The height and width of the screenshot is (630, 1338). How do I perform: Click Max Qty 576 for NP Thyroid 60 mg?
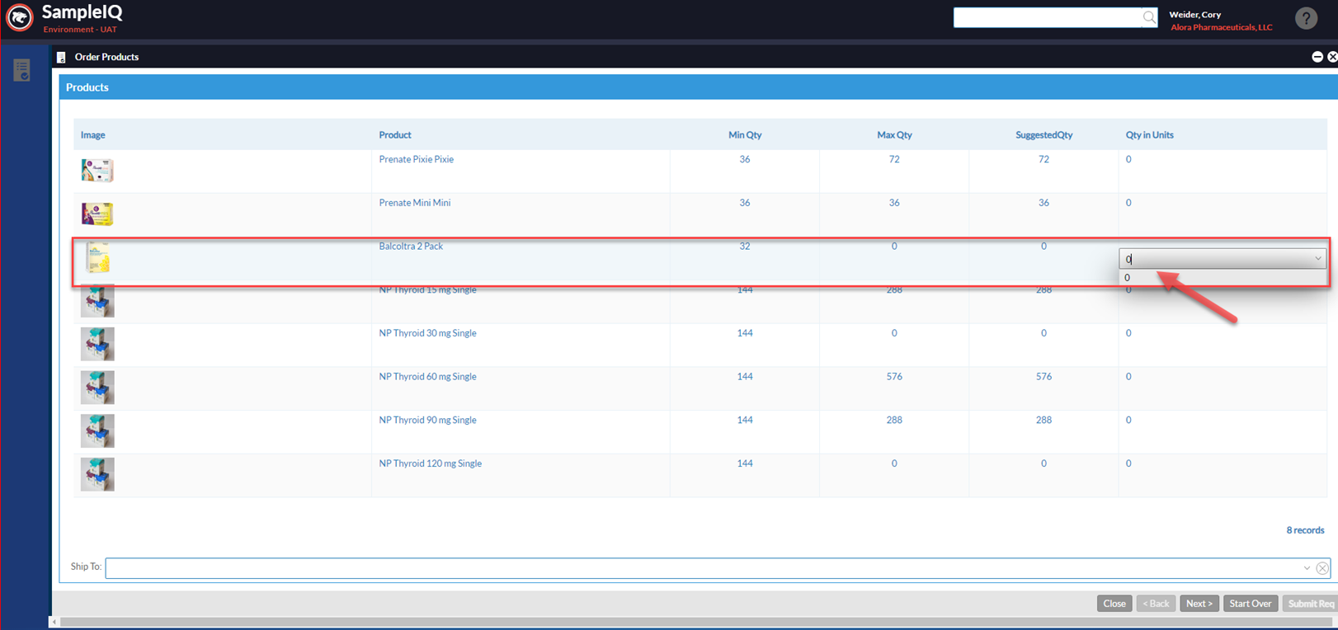[894, 377]
